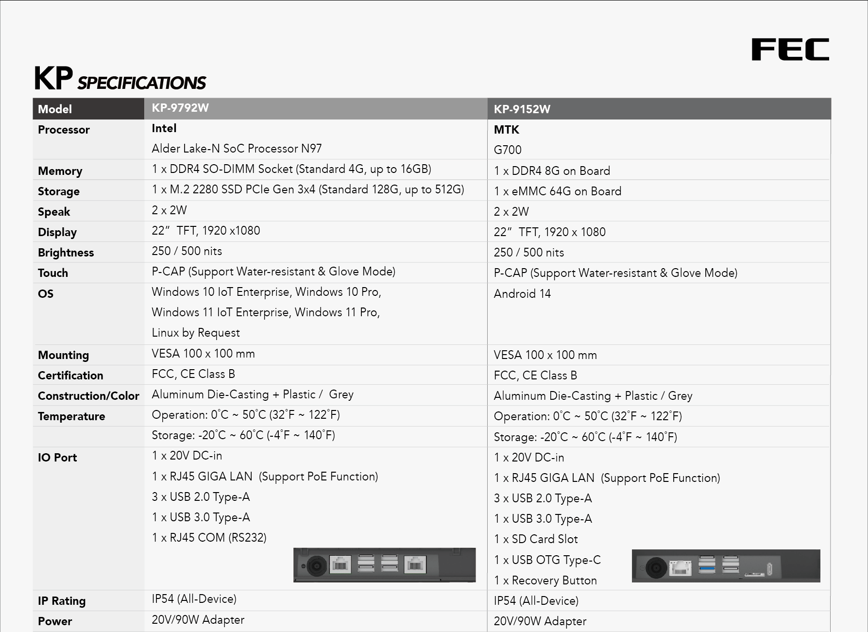This screenshot has width=868, height=632.
Task: Click the Model header cell
Action: coord(88,109)
